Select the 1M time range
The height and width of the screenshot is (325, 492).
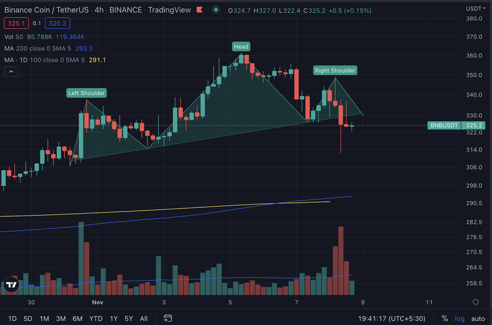coord(44,319)
